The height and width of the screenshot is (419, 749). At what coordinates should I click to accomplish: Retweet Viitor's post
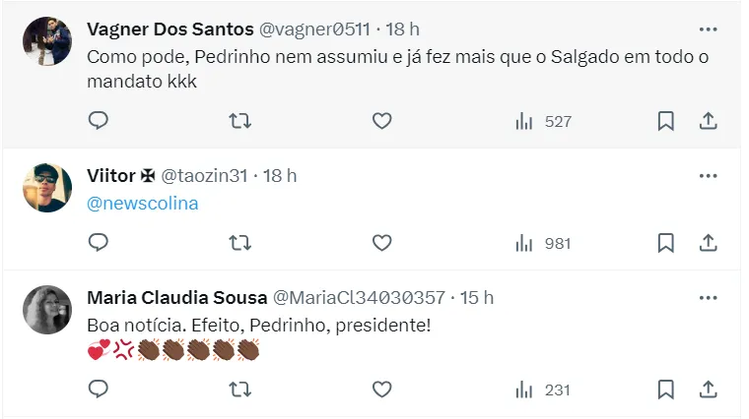point(239,242)
